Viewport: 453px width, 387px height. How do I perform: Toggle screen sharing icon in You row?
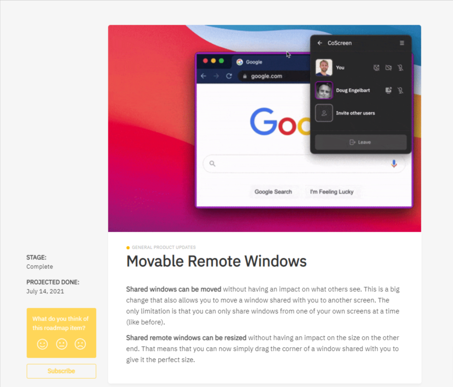376,68
